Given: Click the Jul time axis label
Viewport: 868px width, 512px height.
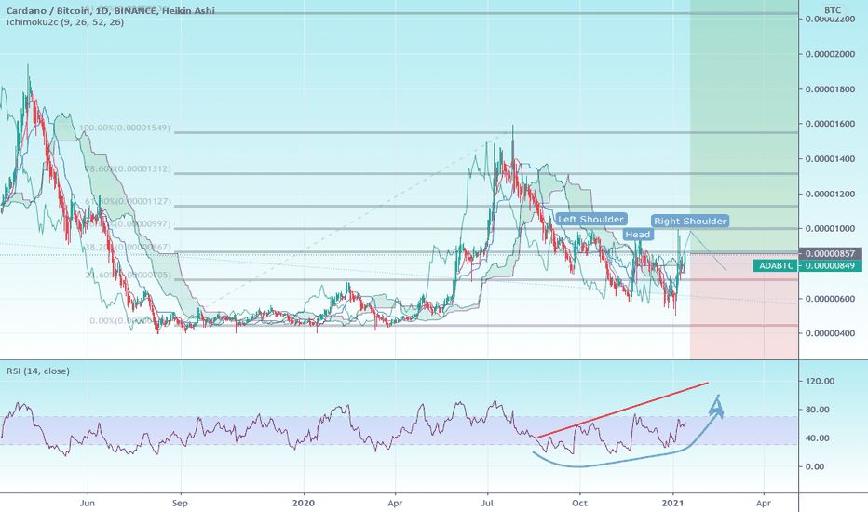Looking at the screenshot, I should coord(488,503).
